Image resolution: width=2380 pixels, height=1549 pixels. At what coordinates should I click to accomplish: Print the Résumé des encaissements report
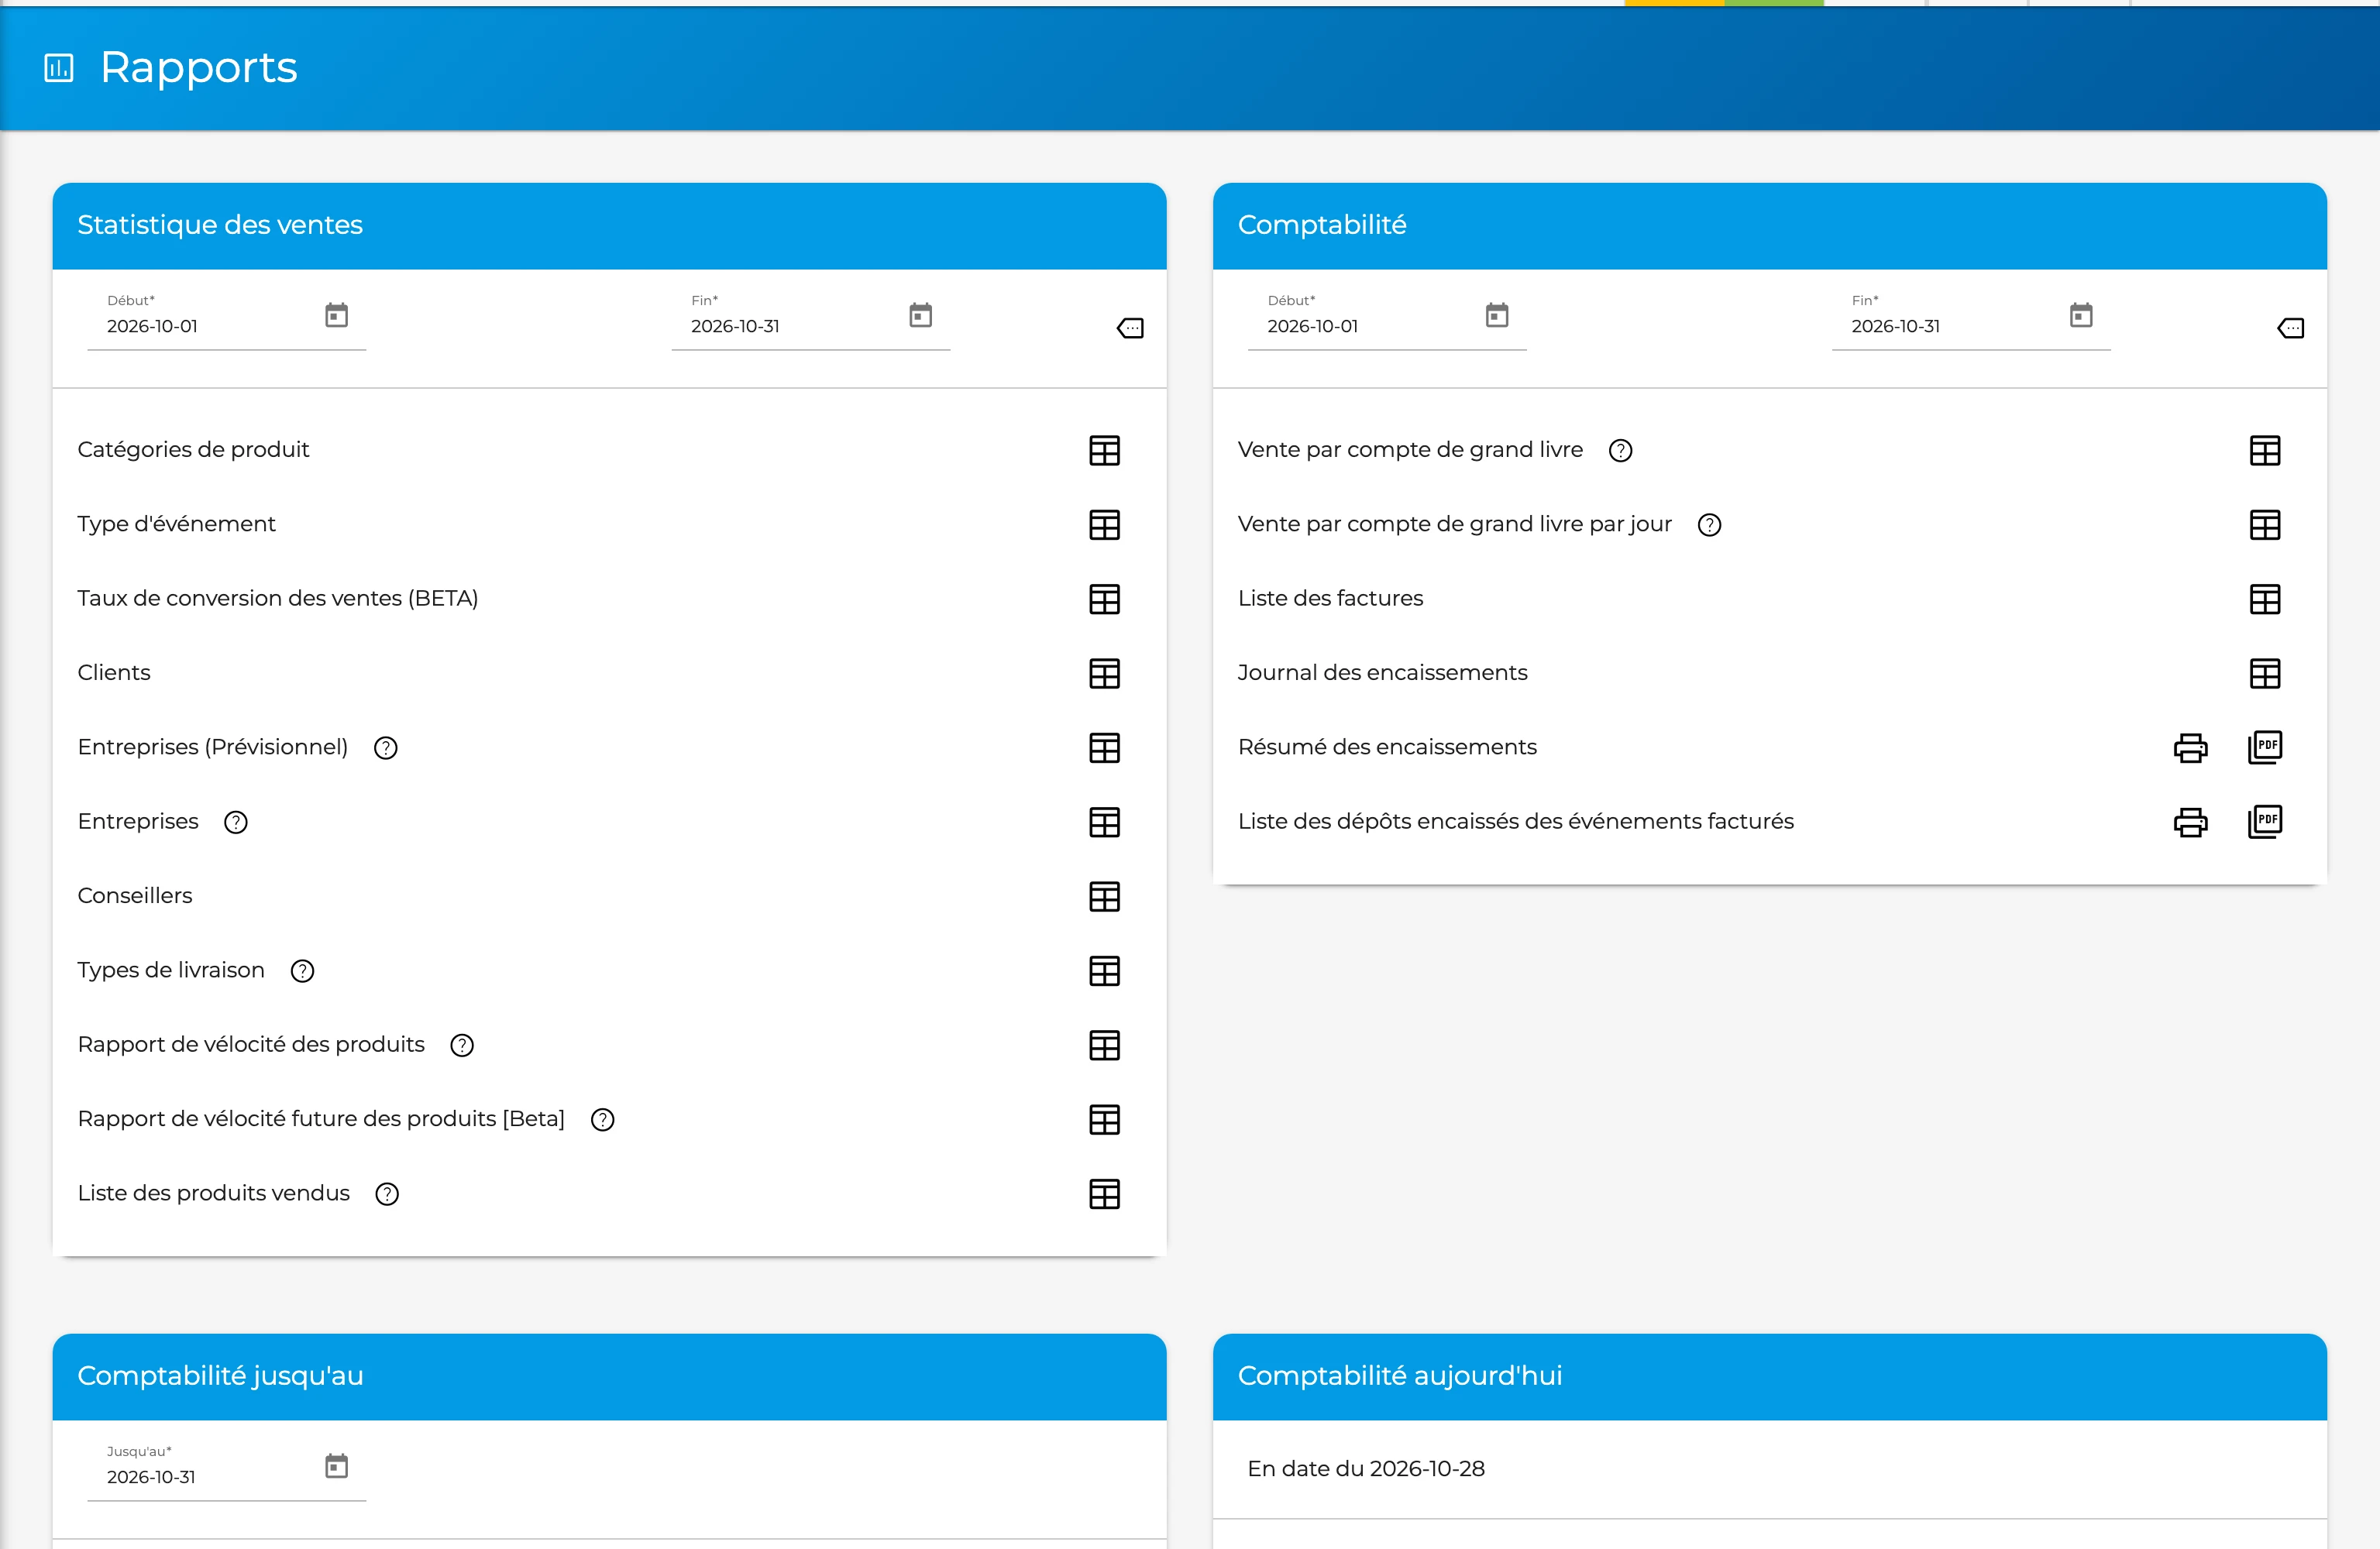[x=2190, y=747]
